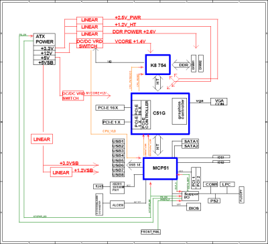Click the USB6 port box
Viewport: 268px width, 244px height.
[119, 165]
